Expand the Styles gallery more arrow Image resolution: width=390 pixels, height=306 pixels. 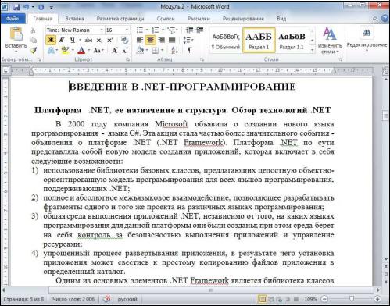[312, 50]
